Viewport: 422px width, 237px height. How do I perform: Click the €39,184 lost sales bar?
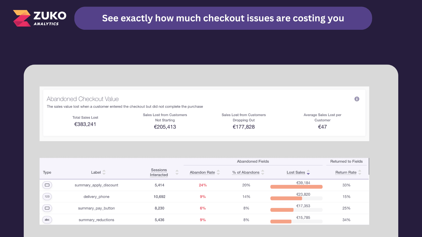pos(296,187)
